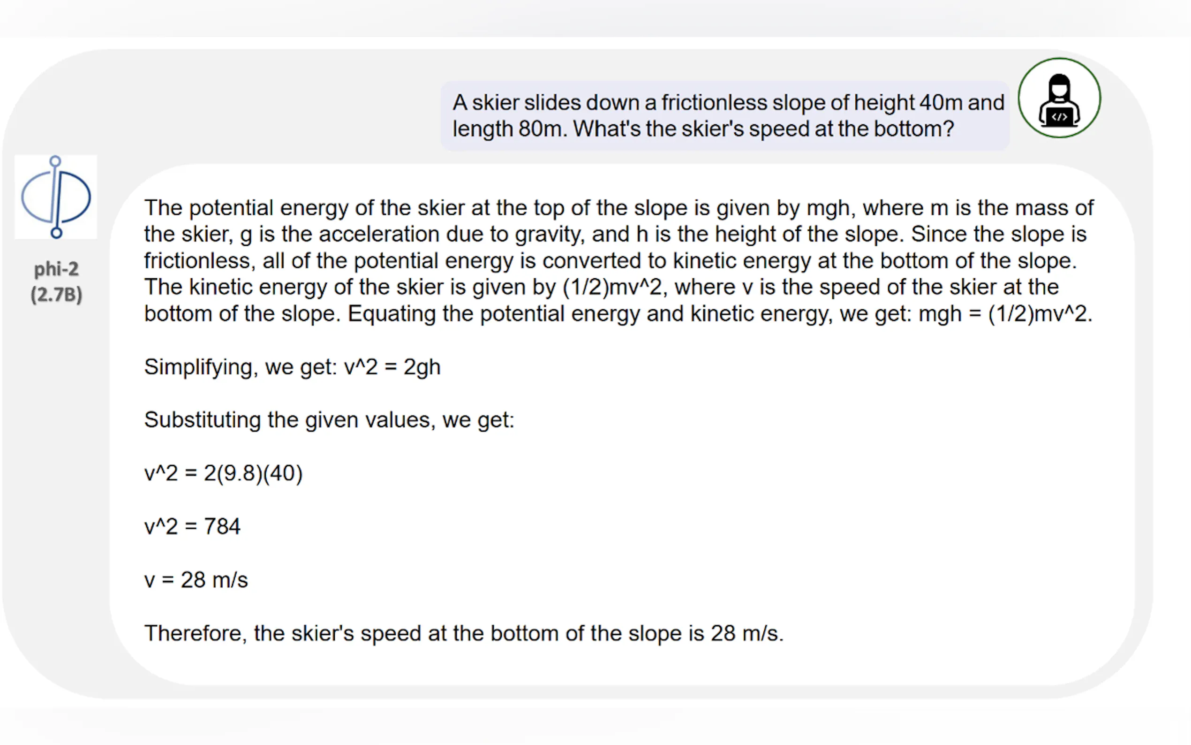Click the 'mgh = (1/2)mv^2' equation text
1191x745 pixels.
tap(1005, 314)
